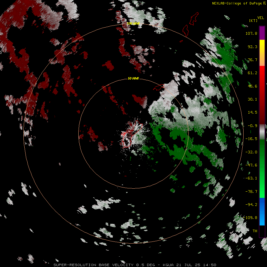Click the red-outlined Guam island at radar center
The image size is (267, 267).
pyautogui.click(x=131, y=134)
